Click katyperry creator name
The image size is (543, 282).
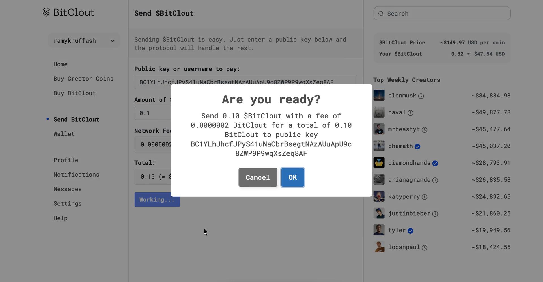[404, 196]
